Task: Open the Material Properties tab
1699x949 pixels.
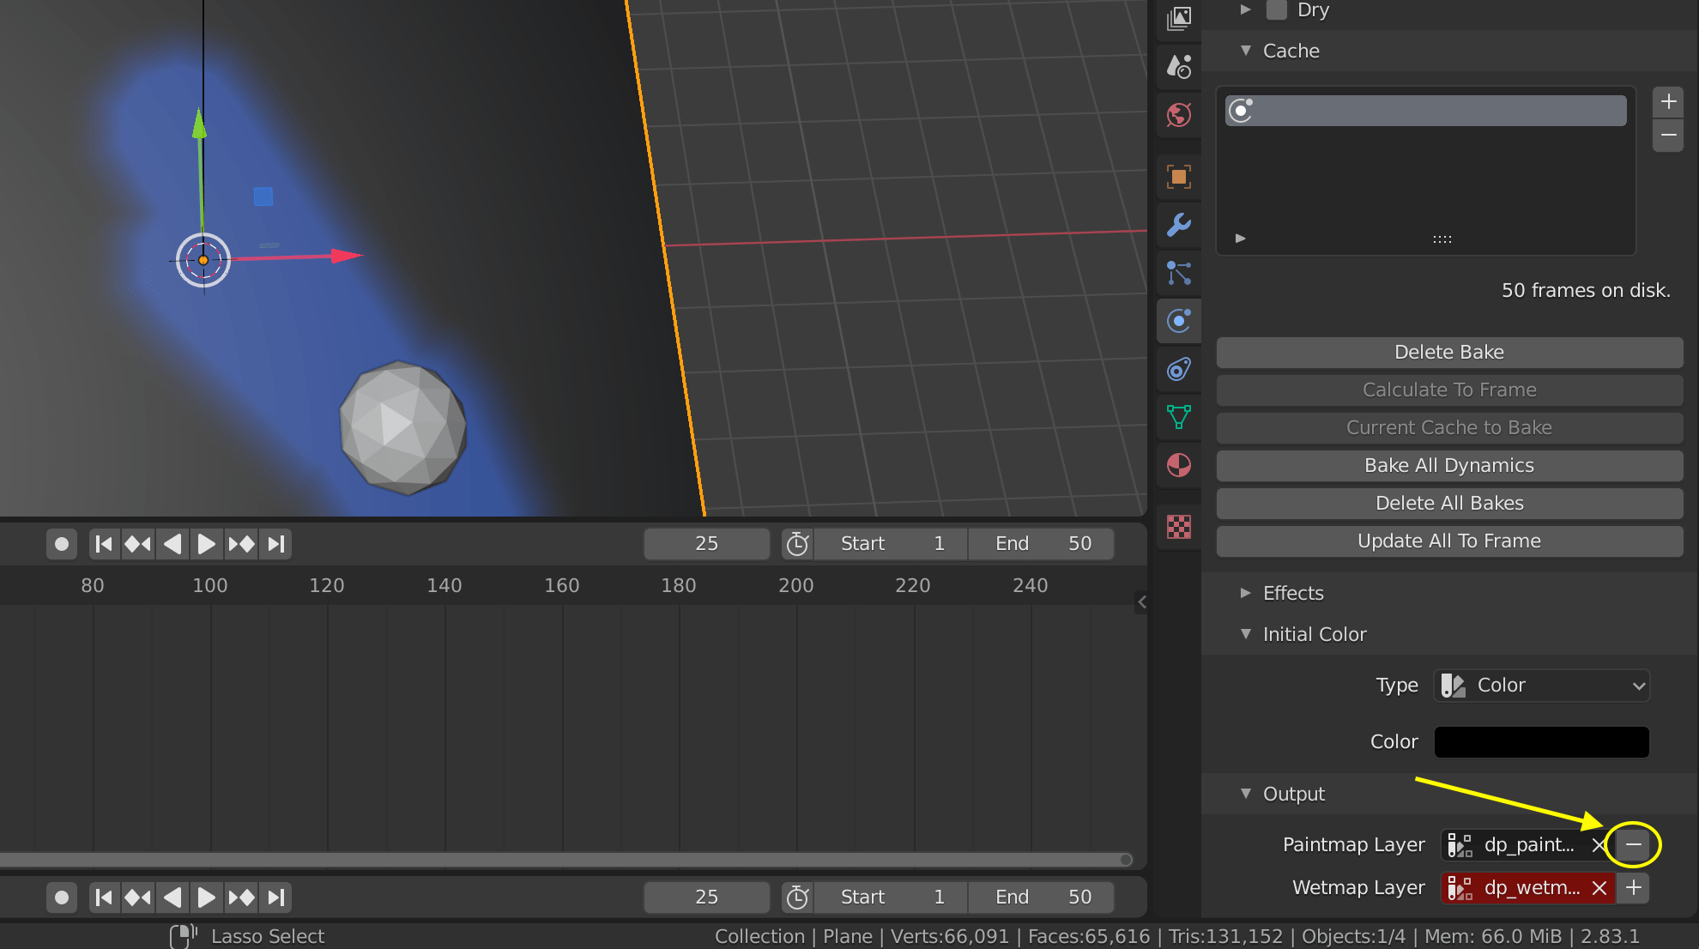Action: (1179, 466)
